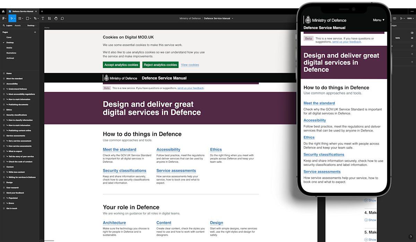Click the frame icon beside Get in touch layer
This screenshot has height=242, width=416.
[4, 208]
